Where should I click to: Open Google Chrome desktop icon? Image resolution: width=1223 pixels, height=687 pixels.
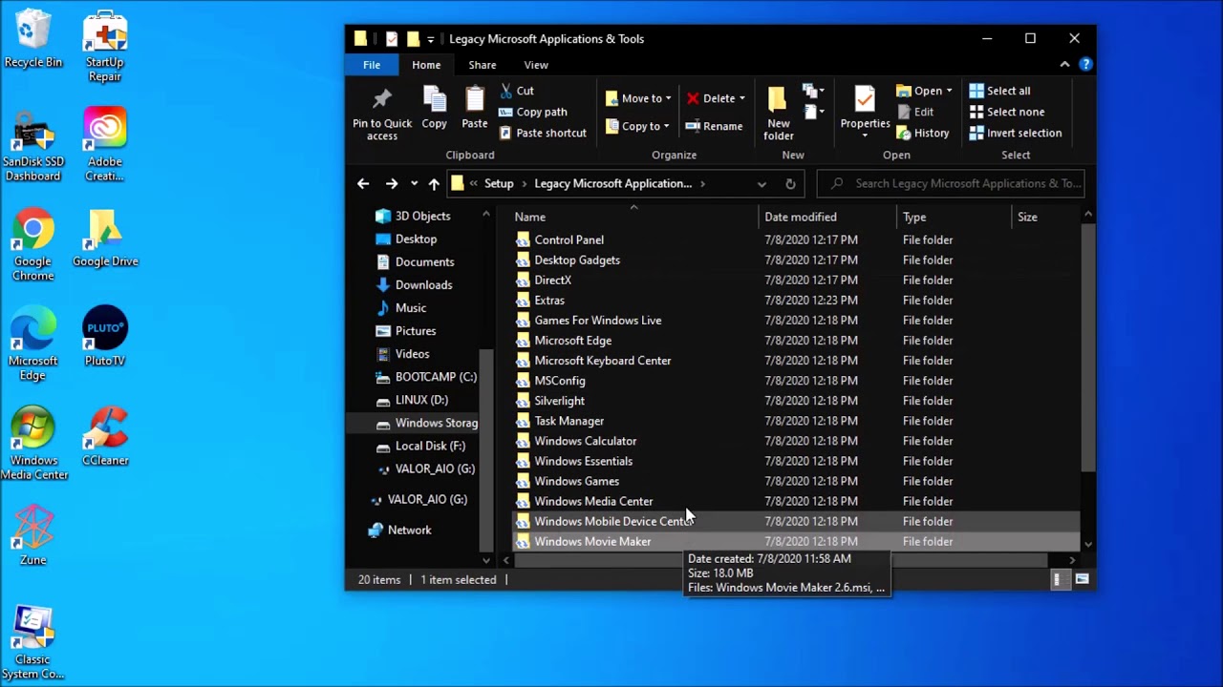(32, 245)
